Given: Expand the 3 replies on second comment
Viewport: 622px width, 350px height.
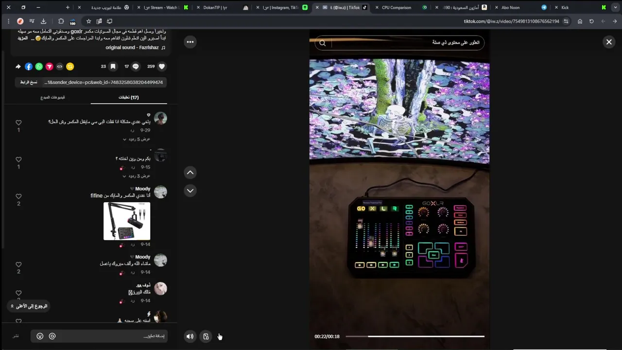Looking at the screenshot, I should [x=136, y=176].
